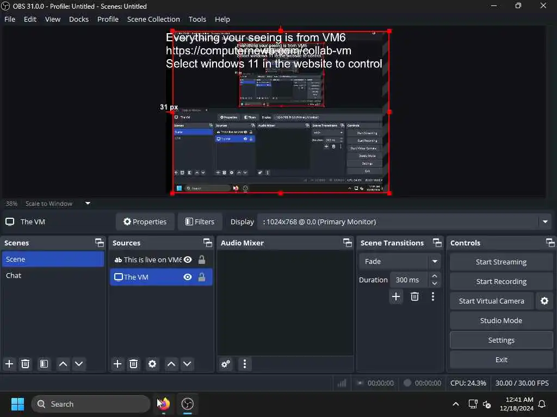Image resolution: width=557 pixels, height=417 pixels.
Task: Show hidden tray icons chevron
Action: (456, 404)
